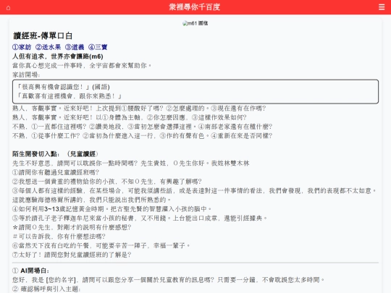
Task: Follow the ③道義 link
Action: (75, 47)
